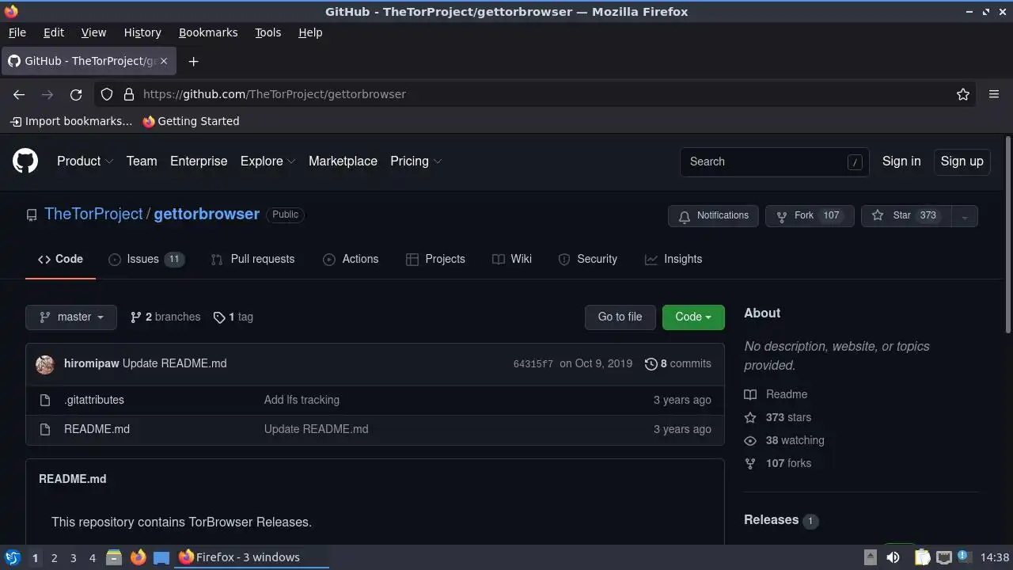This screenshot has width=1013, height=570.
Task: View the 38 watching link
Action: (784, 440)
